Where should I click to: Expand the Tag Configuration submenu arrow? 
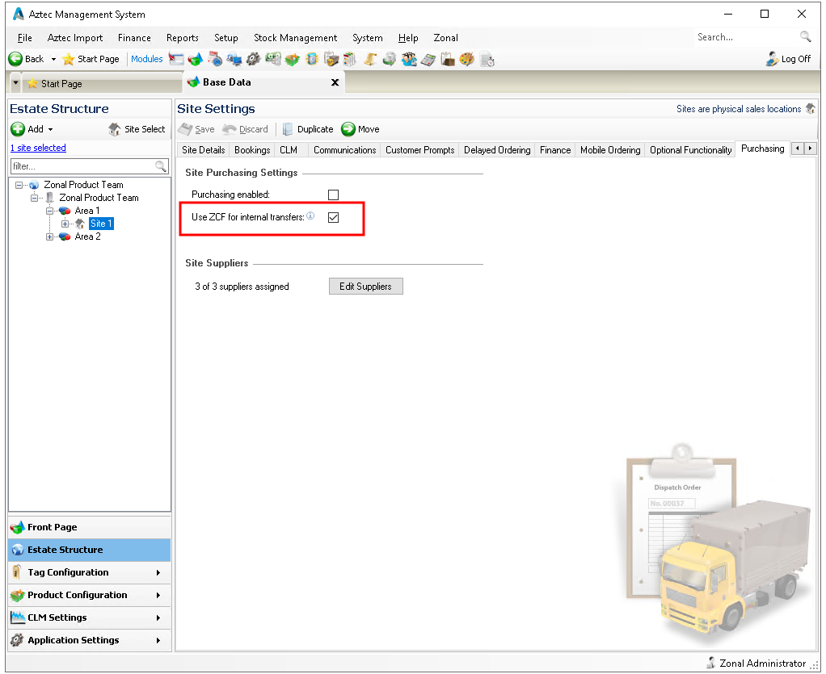pyautogui.click(x=158, y=572)
